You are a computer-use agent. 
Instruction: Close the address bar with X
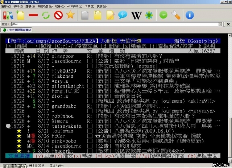click(x=228, y=24)
